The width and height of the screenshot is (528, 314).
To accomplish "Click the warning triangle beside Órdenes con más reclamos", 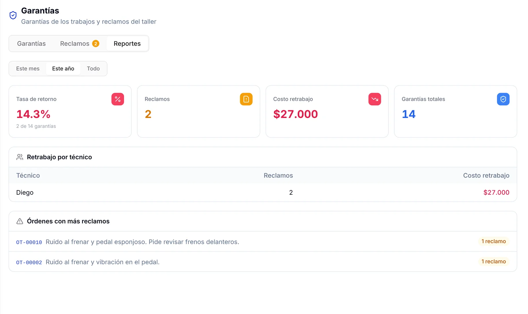I will pos(20,221).
